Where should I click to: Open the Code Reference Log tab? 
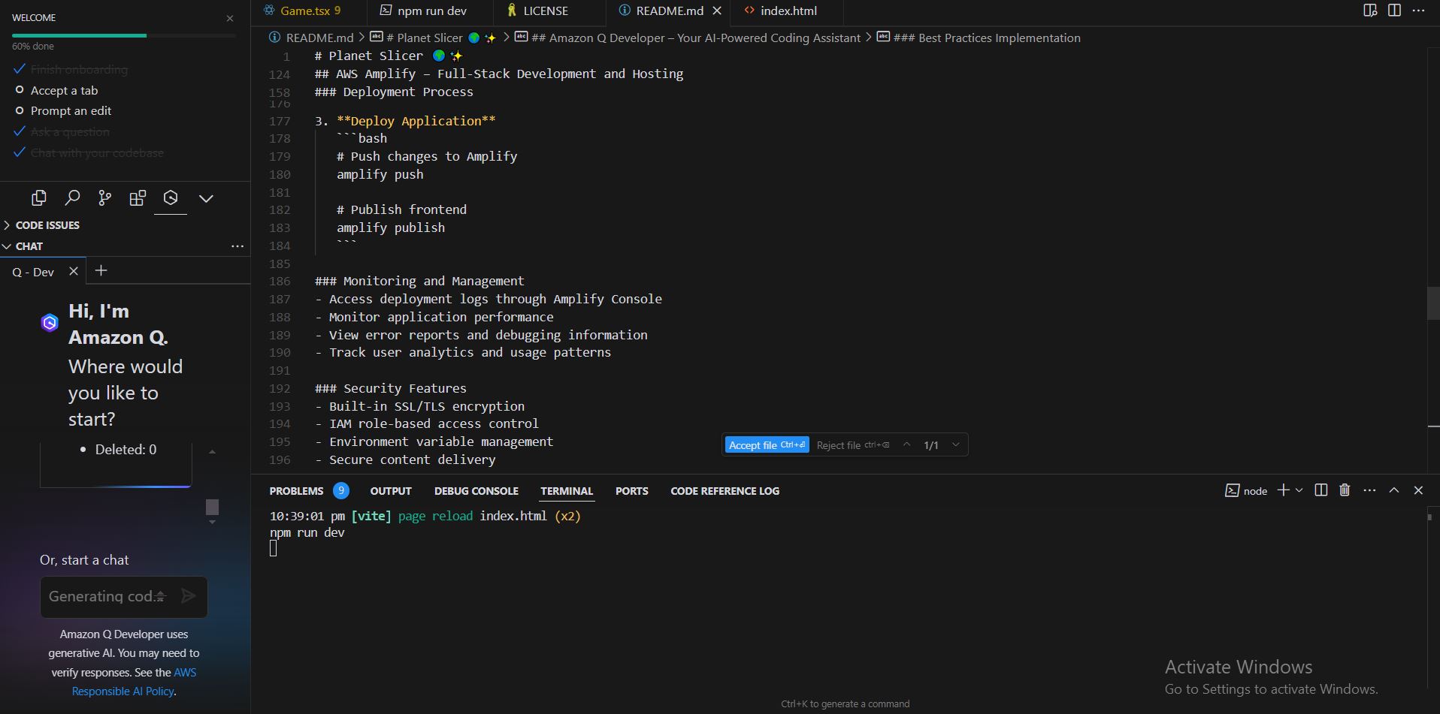(725, 491)
